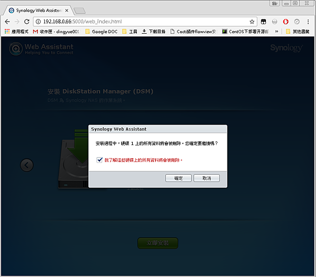Click the 立即安裝 install button

tap(158, 243)
